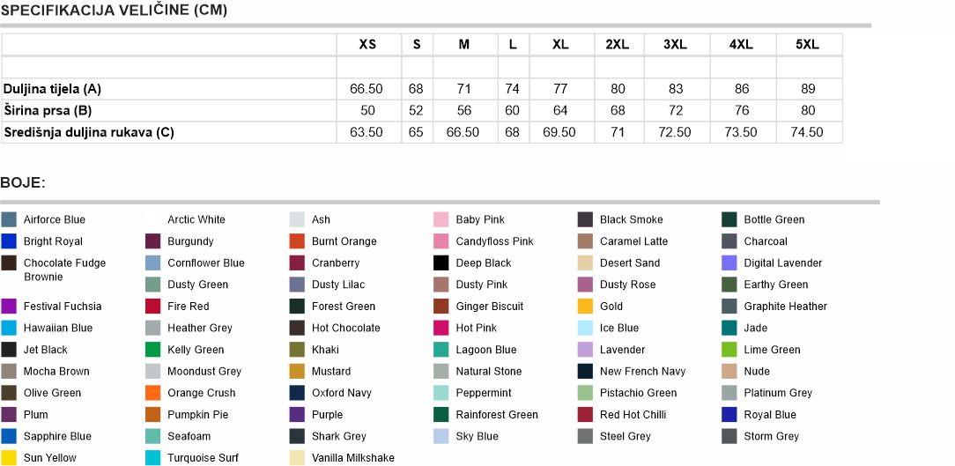Image resolution: width=955 pixels, height=466 pixels.
Task: Click the Orange Crush swatch
Action: [x=152, y=393]
